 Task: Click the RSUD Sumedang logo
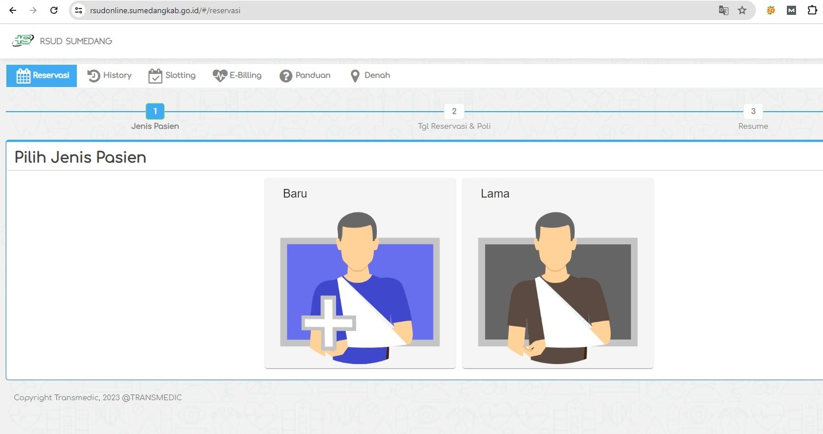(23, 41)
